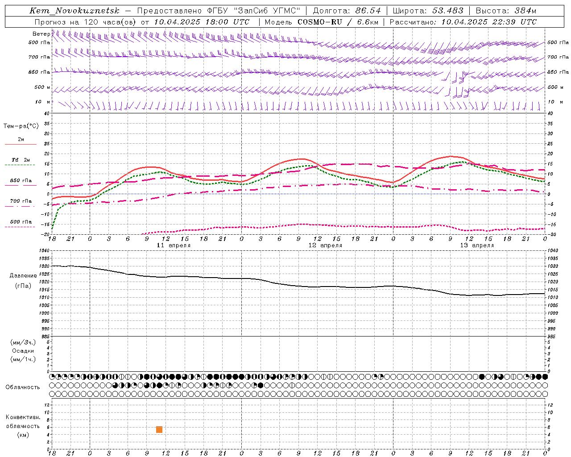The width and height of the screenshot is (571, 457).
Task: Click the 'Долгота: 86.54' longitude value
Action: click(x=347, y=11)
